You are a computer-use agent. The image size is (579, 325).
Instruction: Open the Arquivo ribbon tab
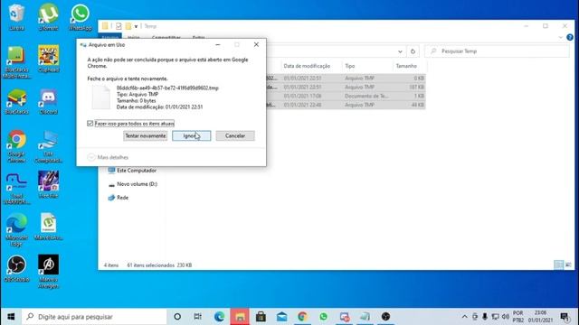pos(109,37)
